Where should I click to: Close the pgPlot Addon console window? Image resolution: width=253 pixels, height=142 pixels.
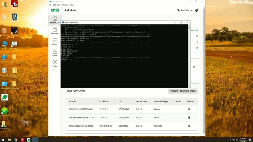187,22
